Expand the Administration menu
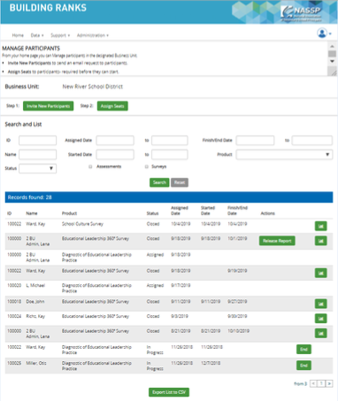The width and height of the screenshot is (338, 401). (93, 35)
